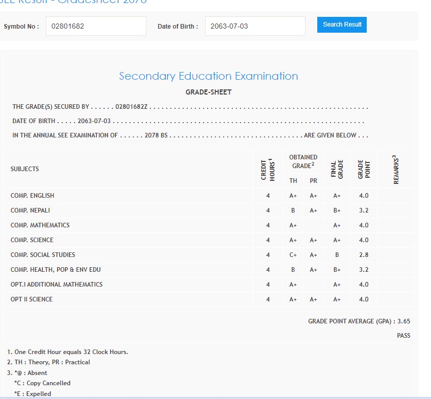Click the GRADE-SHEET title text

208,92
